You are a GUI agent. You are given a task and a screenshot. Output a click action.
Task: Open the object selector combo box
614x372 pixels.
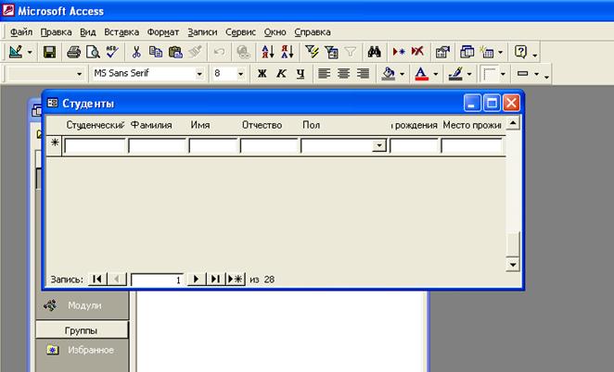pyautogui.click(x=80, y=73)
